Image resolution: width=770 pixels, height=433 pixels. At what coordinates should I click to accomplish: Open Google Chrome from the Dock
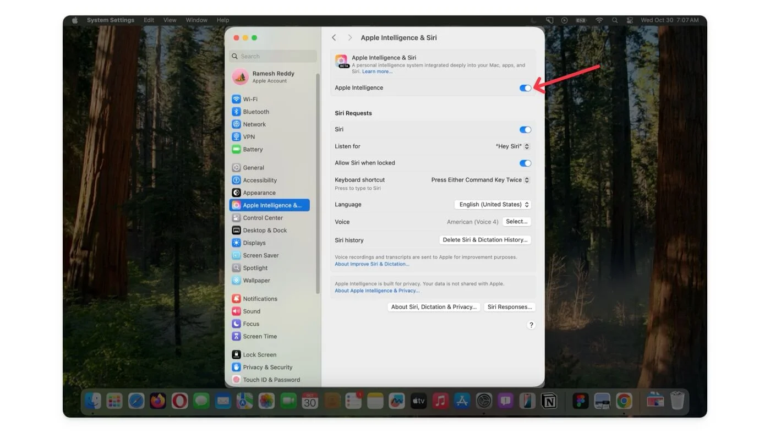coord(624,401)
